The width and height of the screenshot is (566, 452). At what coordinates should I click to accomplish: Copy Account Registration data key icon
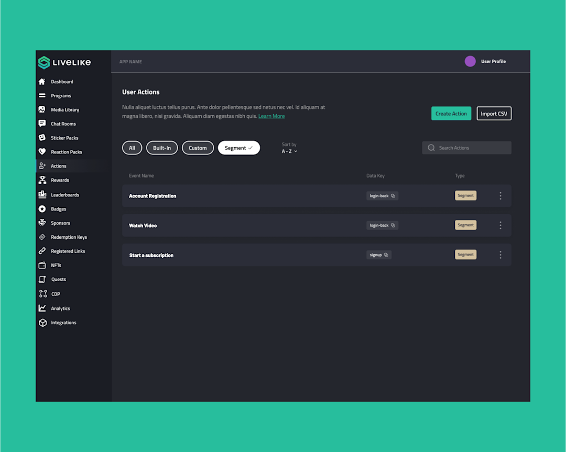point(393,196)
